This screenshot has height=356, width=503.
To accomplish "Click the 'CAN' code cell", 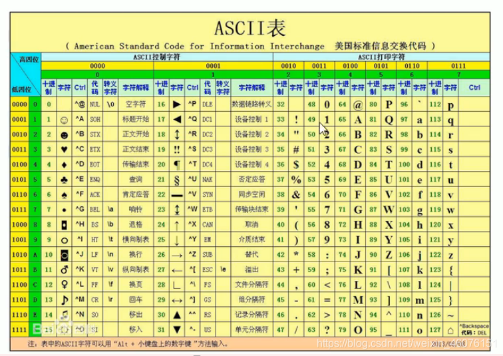I will click(208, 224).
